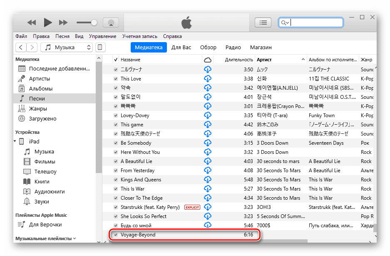Image resolution: width=390 pixels, height=256 pixels.
Task: Go back with the left arrow button
Action: [21, 48]
